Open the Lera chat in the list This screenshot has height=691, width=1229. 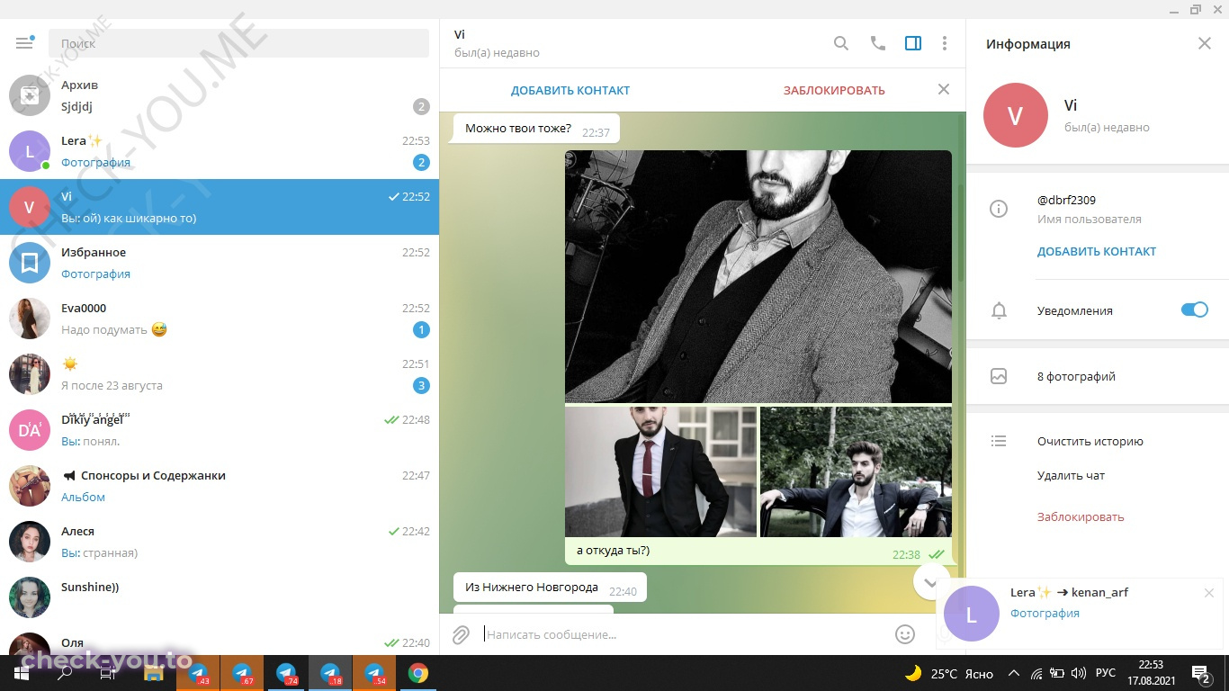(x=220, y=151)
